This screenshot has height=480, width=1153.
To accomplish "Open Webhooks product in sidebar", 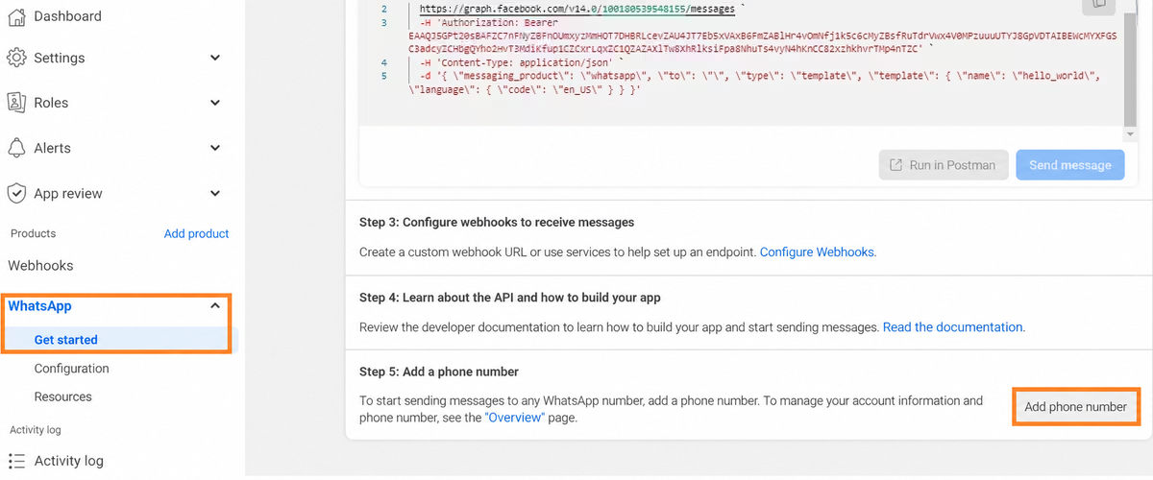I will [x=40, y=266].
